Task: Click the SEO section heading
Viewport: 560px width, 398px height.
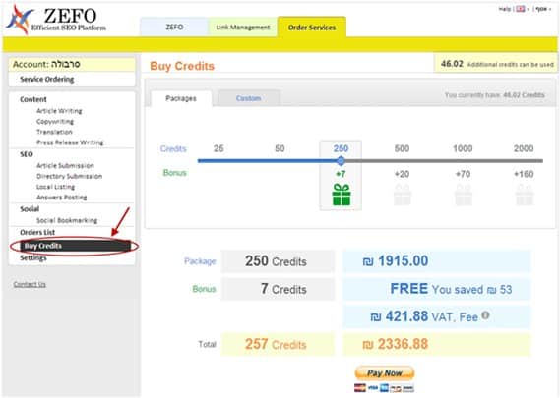Action: point(27,154)
